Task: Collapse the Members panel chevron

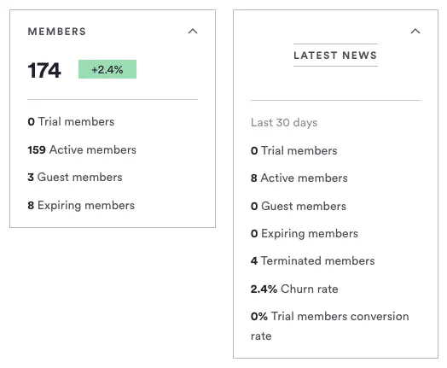Action: click(193, 31)
